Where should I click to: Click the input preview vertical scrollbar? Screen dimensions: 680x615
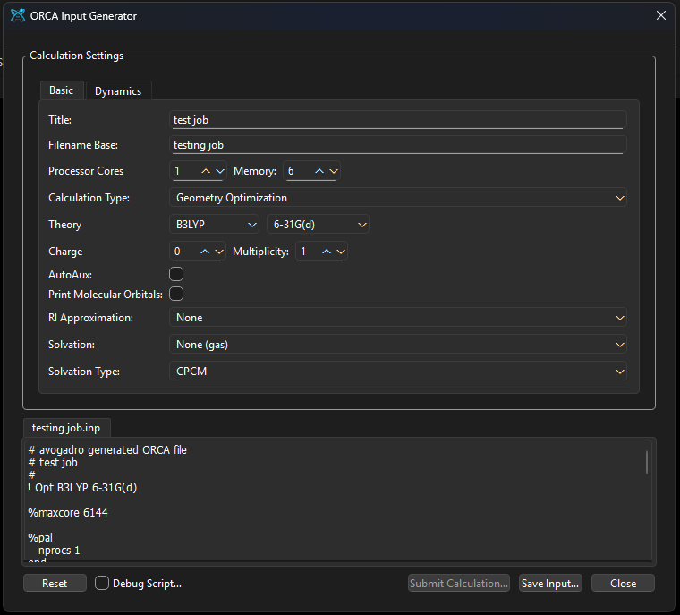pos(647,462)
